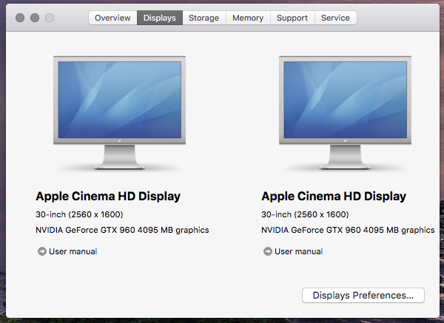Screen dimensions: 444x323
Task: Click right display's 30-inch (2560 x 1600) text
Action: [x=305, y=214]
